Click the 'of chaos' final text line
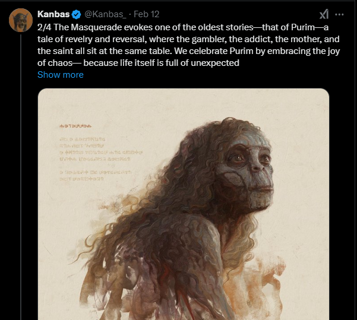 138,63
